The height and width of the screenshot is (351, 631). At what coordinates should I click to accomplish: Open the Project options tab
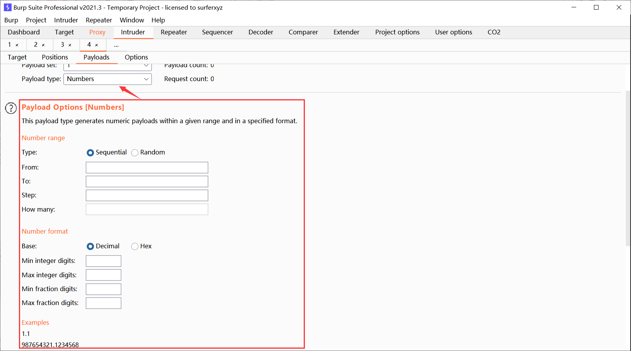(x=397, y=32)
